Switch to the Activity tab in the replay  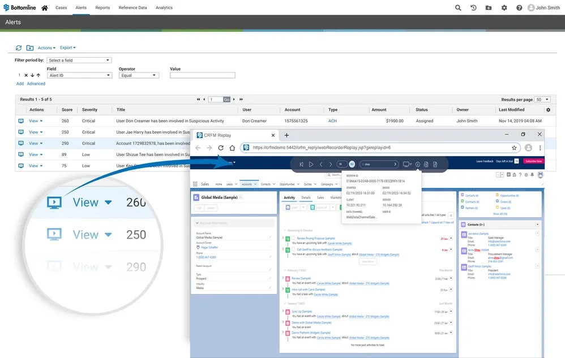point(289,197)
